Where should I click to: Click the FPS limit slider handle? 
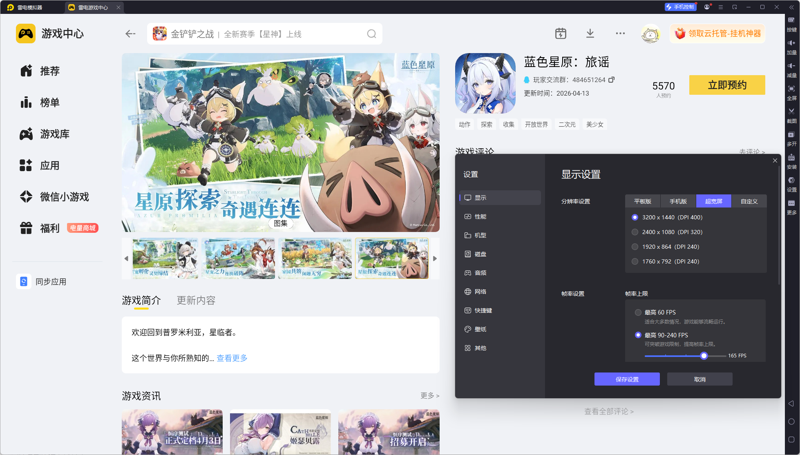(704, 356)
